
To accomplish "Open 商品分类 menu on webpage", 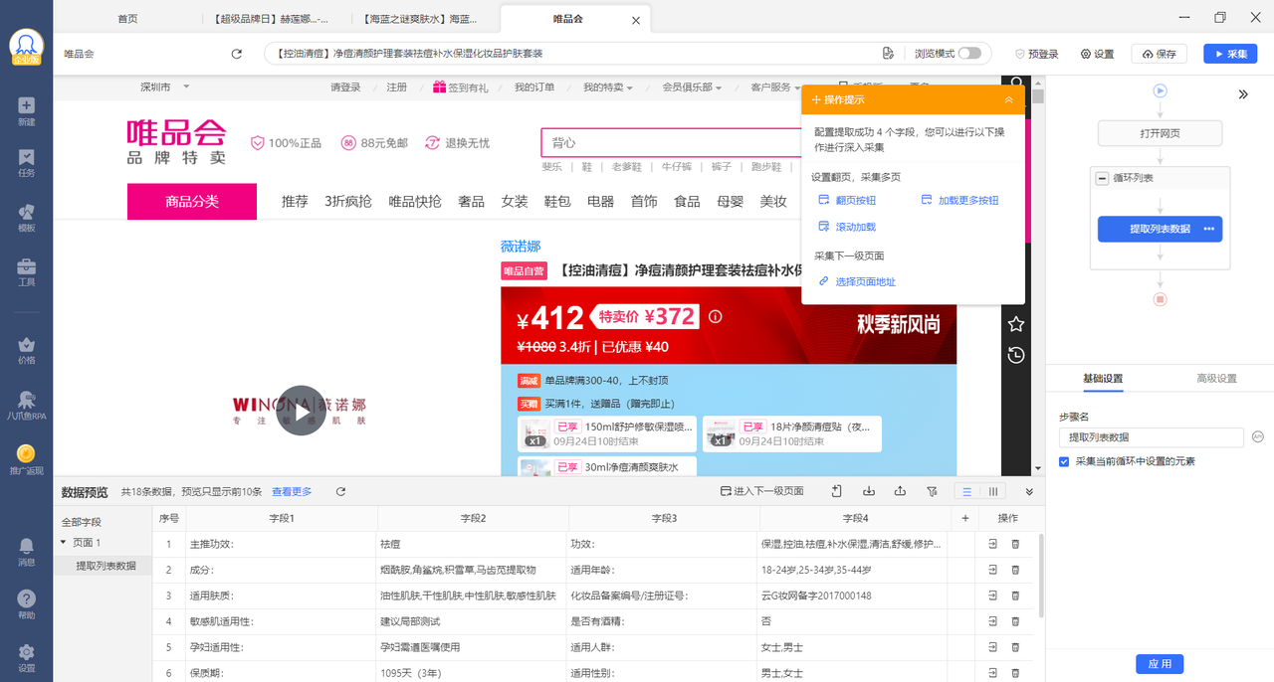I will [x=192, y=202].
